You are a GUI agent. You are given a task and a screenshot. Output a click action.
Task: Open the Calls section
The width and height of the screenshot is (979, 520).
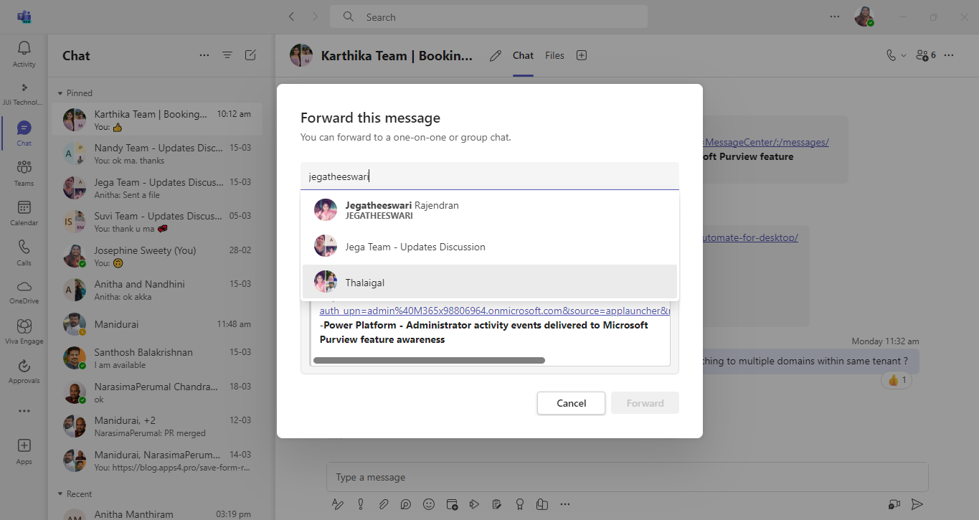24,252
